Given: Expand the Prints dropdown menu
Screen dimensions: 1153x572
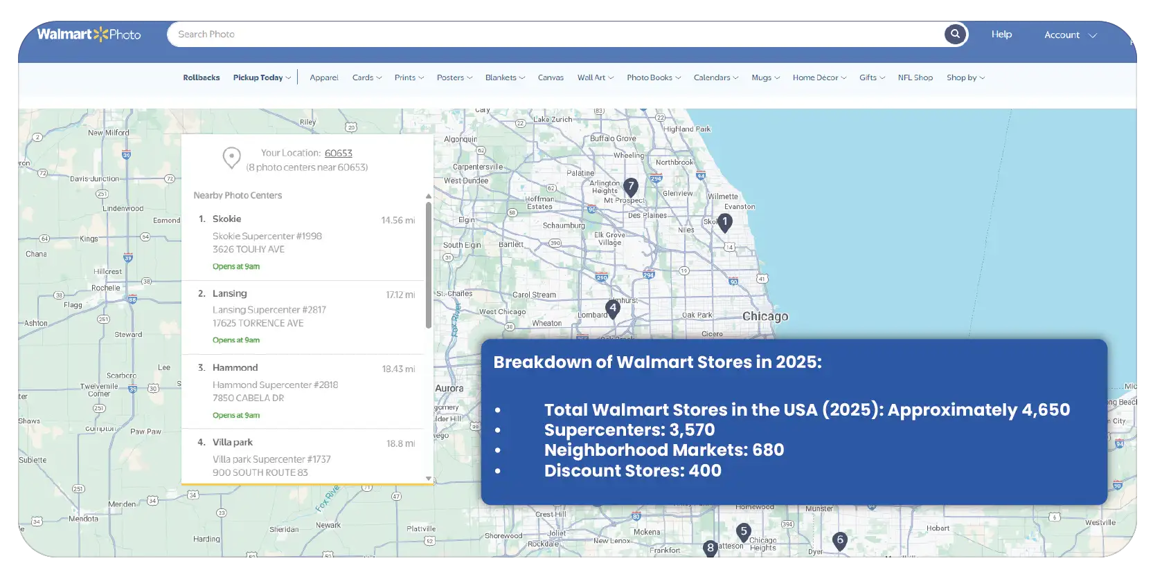Looking at the screenshot, I should tap(409, 77).
